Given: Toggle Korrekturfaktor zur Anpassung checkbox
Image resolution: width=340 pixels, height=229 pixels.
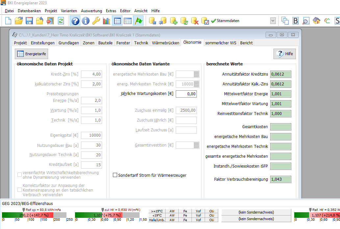Looking at the screenshot, I should tap(20, 190).
